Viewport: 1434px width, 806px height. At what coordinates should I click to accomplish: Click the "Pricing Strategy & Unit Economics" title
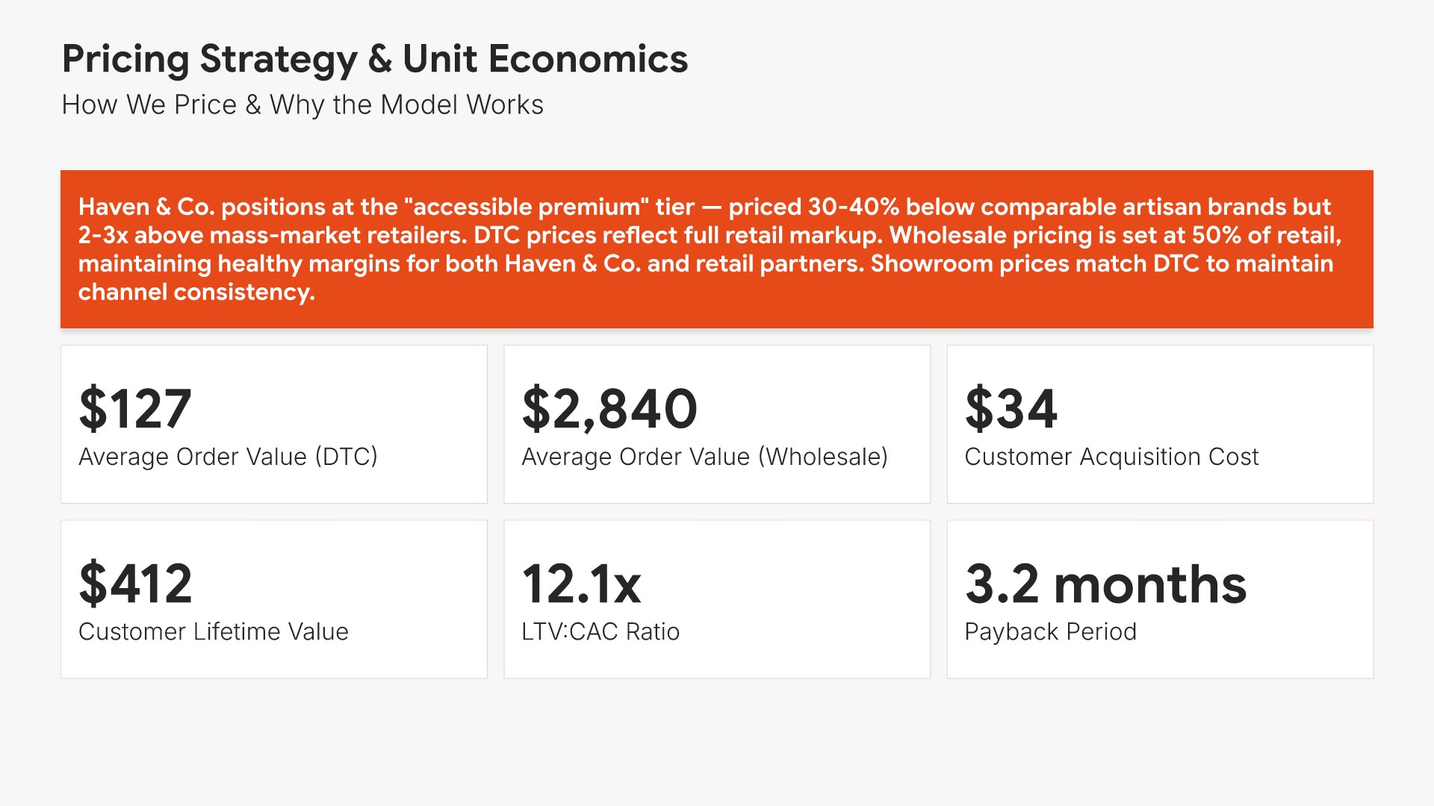pyautogui.click(x=374, y=59)
